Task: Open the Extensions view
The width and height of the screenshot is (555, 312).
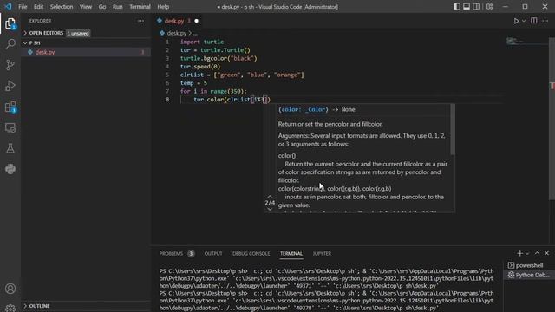Action: pyautogui.click(x=10, y=107)
